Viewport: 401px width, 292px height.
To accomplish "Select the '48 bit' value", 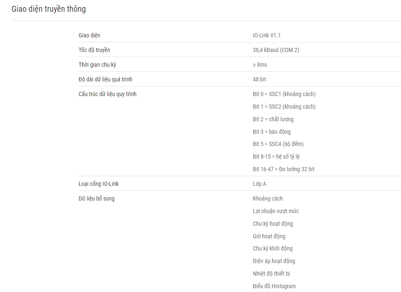I will pyautogui.click(x=259, y=79).
